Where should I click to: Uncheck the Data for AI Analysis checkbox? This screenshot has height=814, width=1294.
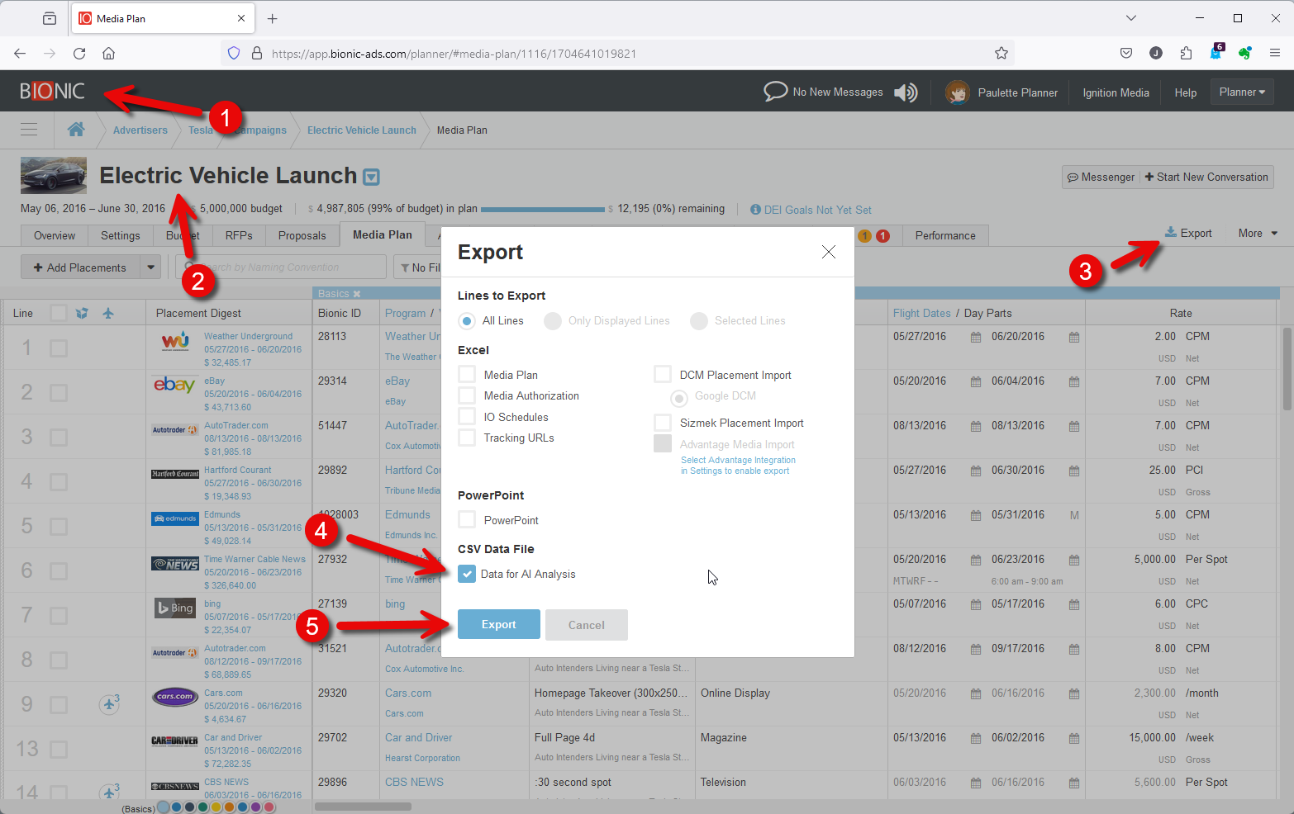click(x=467, y=574)
